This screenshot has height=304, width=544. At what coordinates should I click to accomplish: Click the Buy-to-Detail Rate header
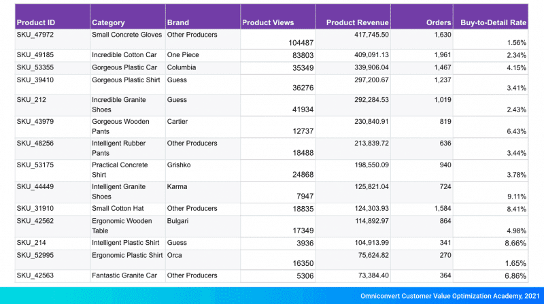tap(494, 22)
